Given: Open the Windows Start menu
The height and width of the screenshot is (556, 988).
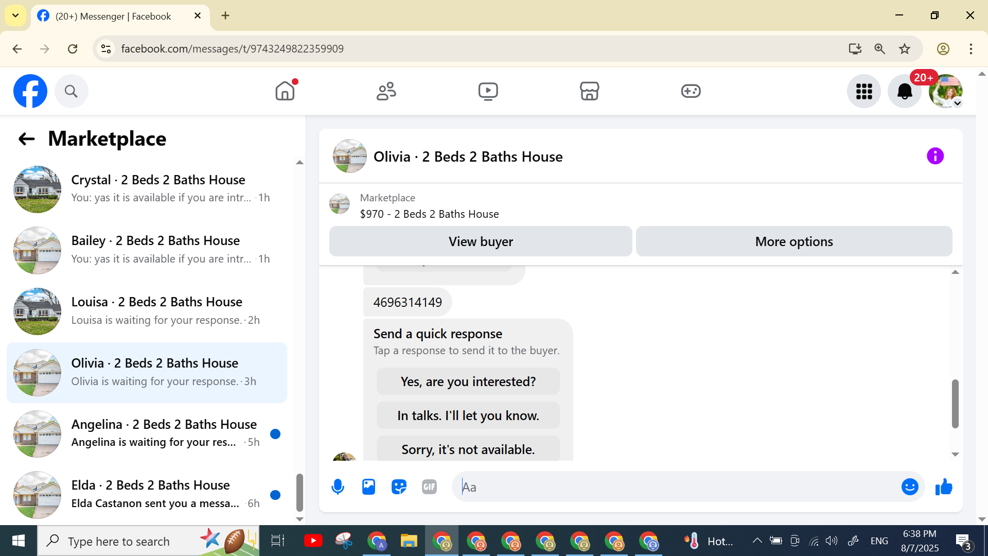Looking at the screenshot, I should coord(19,541).
